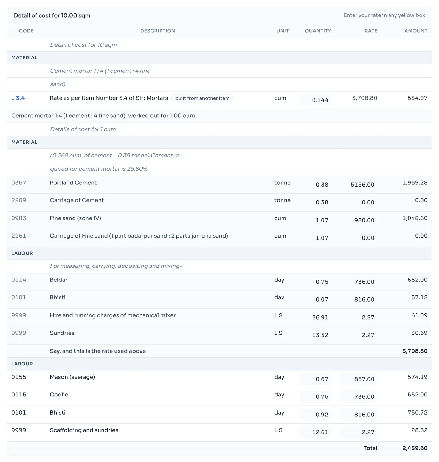
Task: Click the "Fine sand (zone IV)" description
Action: tap(75, 218)
